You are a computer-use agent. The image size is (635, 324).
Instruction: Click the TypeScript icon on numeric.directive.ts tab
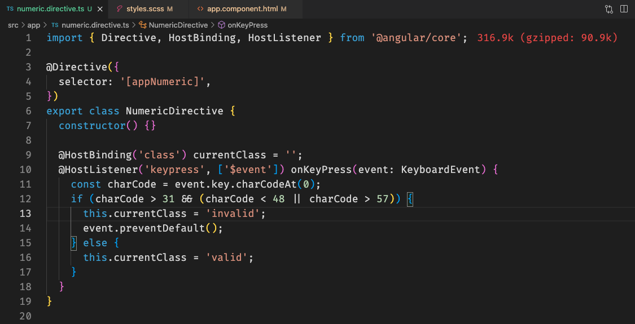(x=10, y=10)
